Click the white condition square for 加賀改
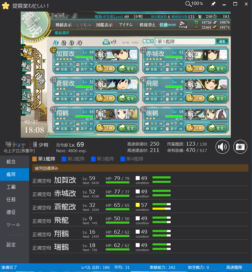The width and height of the screenshot is (252, 272). (x=138, y=178)
